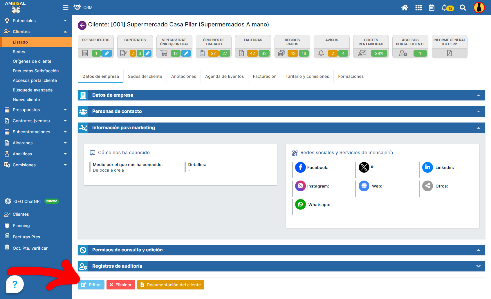Open the help question mark bubble
The width and height of the screenshot is (491, 299).
[x=15, y=284]
